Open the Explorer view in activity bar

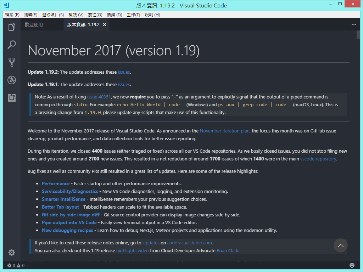pyautogui.click(x=12, y=27)
